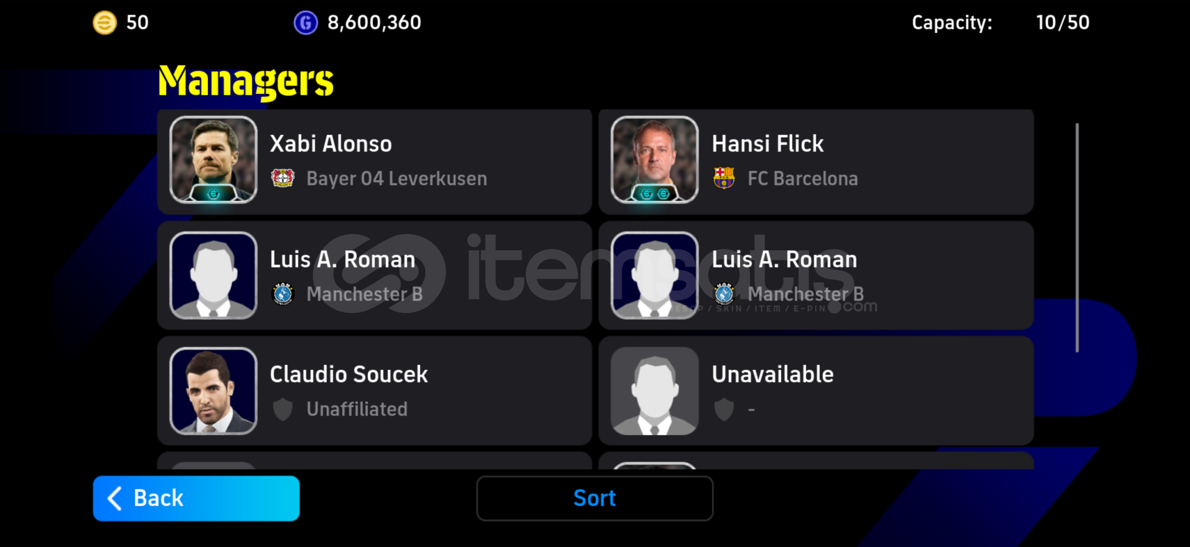The height and width of the screenshot is (547, 1190).
Task: Go back with the Back button
Action: coord(196,498)
